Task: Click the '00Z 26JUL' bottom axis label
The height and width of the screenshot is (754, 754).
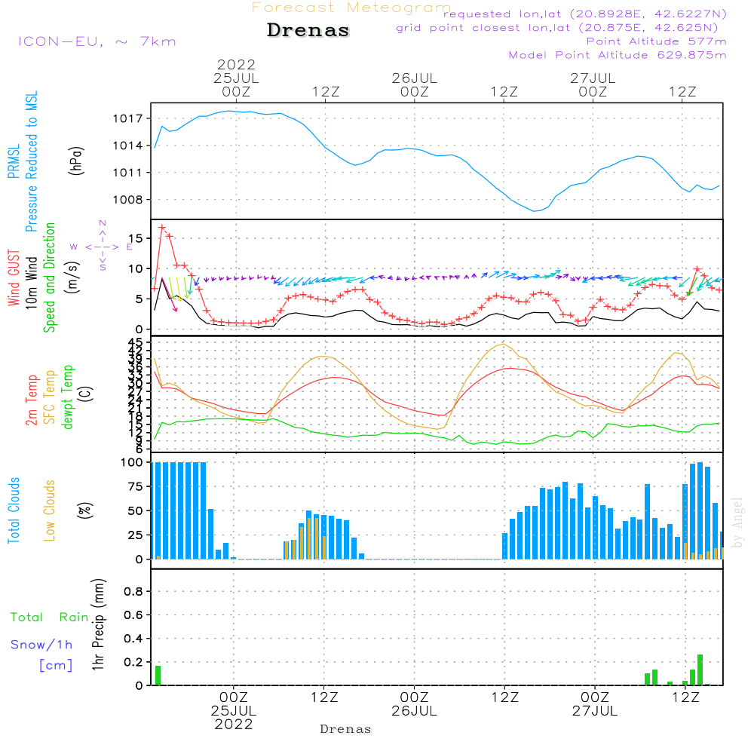Action: point(414,704)
